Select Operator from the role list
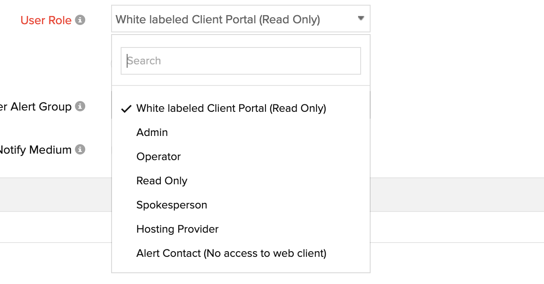Screen dimensions: 544x284 click(159, 157)
